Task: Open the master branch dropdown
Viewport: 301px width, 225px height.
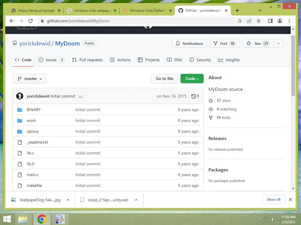Action: pyautogui.click(x=30, y=79)
